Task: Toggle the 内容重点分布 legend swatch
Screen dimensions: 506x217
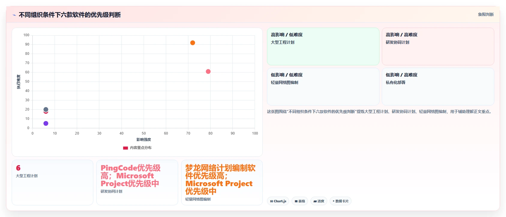Action: click(125, 148)
